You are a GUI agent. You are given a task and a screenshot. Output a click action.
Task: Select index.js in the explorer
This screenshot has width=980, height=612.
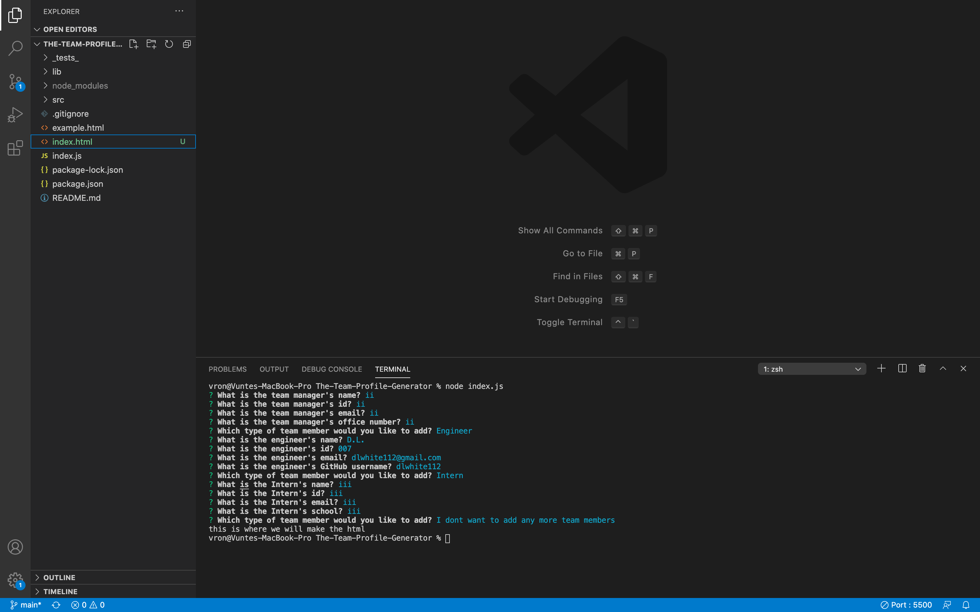(67, 156)
